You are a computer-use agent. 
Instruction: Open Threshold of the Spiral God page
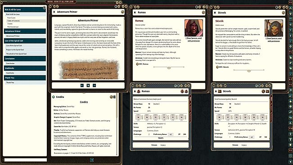point(25,54)
